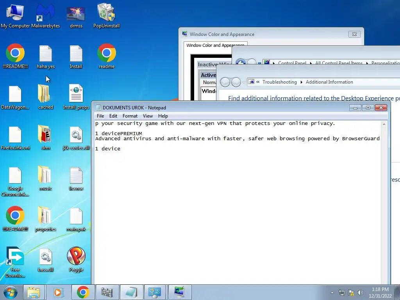Click the Back button in the Troubleshooting window

pos(225,82)
